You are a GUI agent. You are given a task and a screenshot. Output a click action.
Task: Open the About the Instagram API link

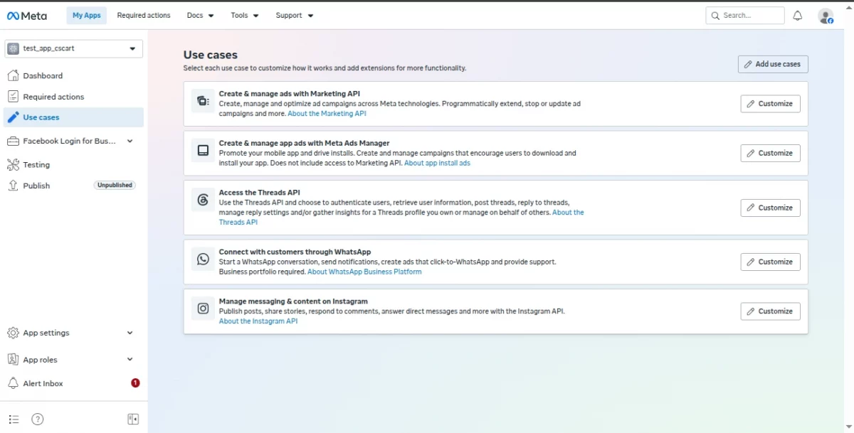(258, 321)
